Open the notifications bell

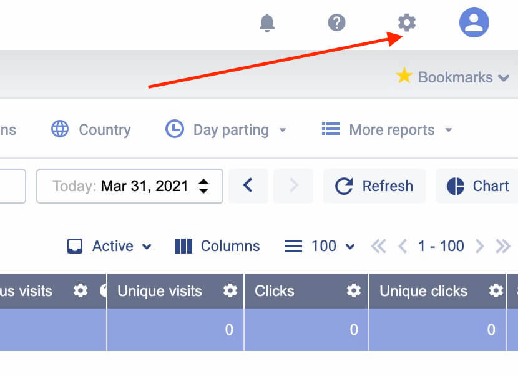tap(266, 24)
